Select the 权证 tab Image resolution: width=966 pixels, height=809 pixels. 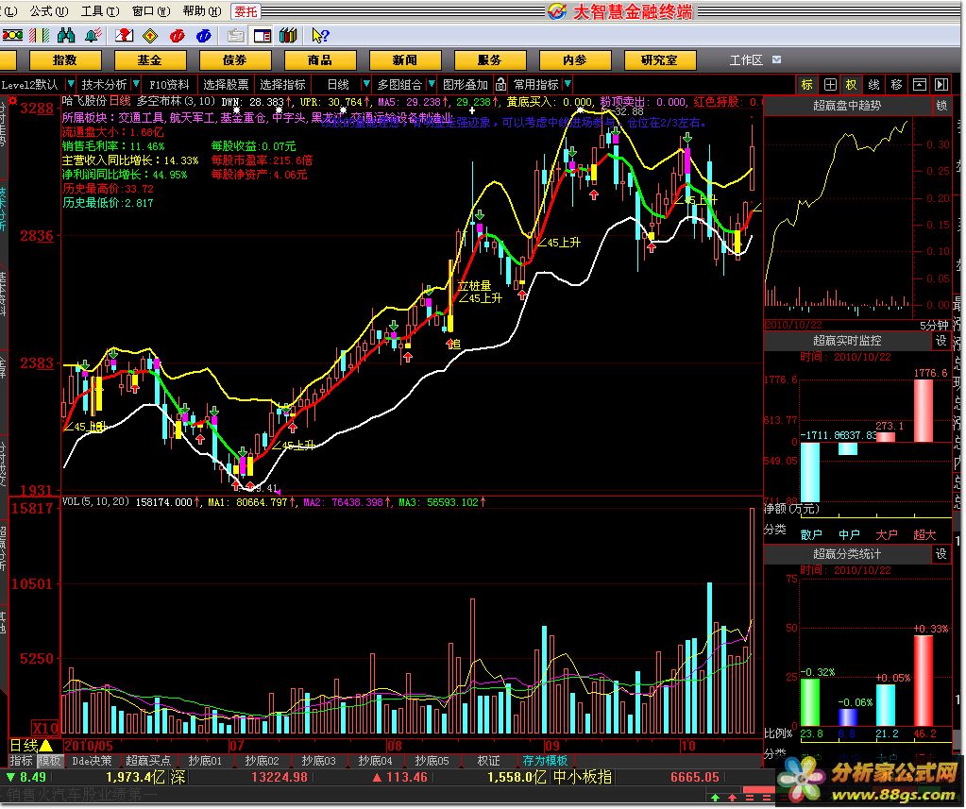tap(489, 761)
